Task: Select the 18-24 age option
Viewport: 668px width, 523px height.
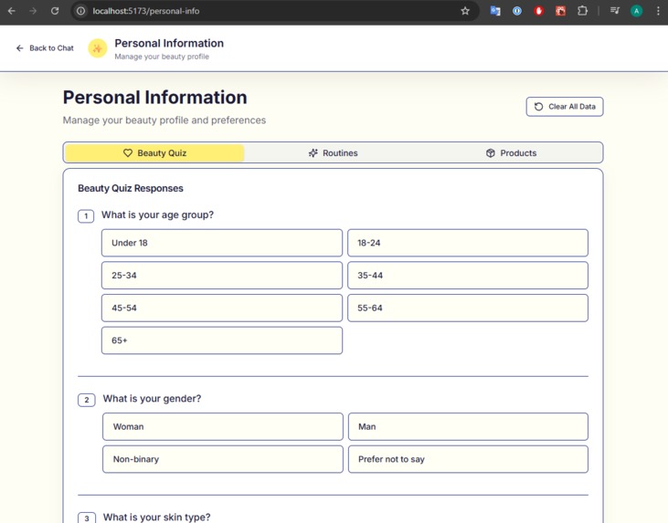Action: [468, 243]
